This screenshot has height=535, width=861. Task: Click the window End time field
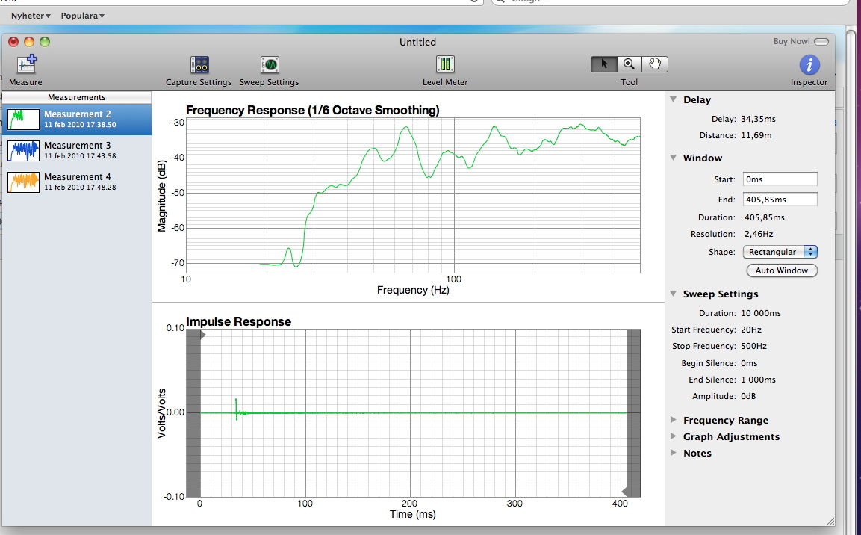pyautogui.click(x=780, y=200)
